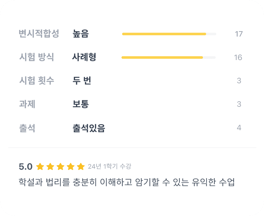The image size is (264, 216).
Task: Click the review text about 학설과 법리
Action: (127, 183)
